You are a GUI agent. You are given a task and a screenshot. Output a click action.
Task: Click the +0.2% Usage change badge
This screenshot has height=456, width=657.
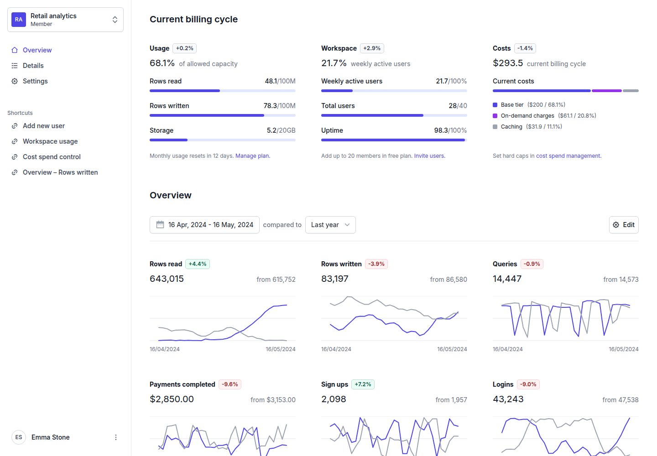tap(185, 48)
